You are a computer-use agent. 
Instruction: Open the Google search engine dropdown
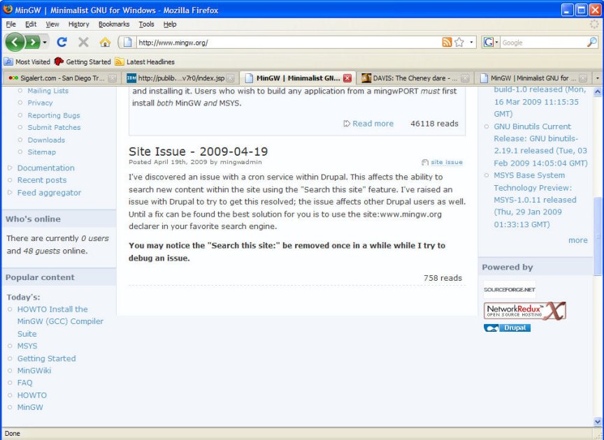[490, 43]
